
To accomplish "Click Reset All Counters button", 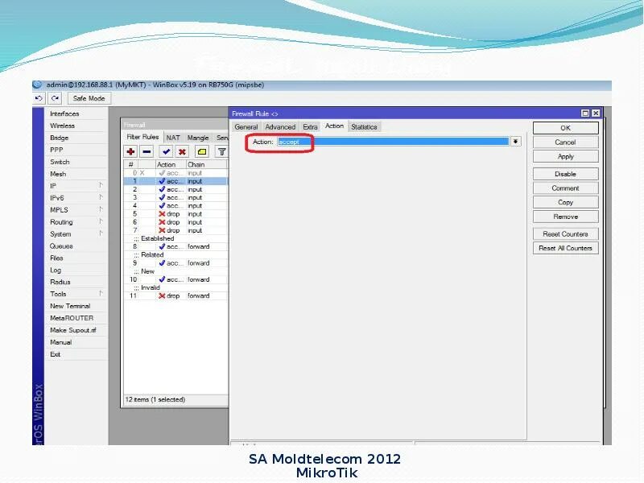I will click(566, 248).
